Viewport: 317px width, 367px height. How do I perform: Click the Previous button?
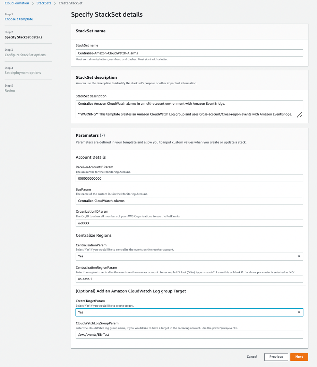click(276, 357)
